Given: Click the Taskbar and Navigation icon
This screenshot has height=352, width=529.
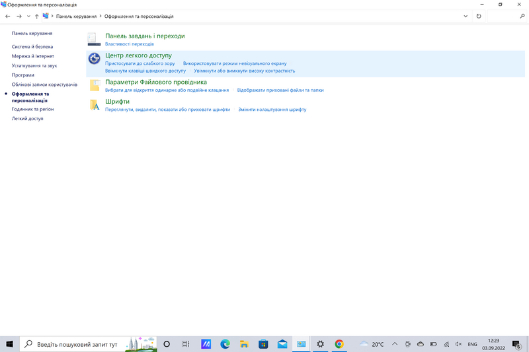Looking at the screenshot, I should point(95,40).
